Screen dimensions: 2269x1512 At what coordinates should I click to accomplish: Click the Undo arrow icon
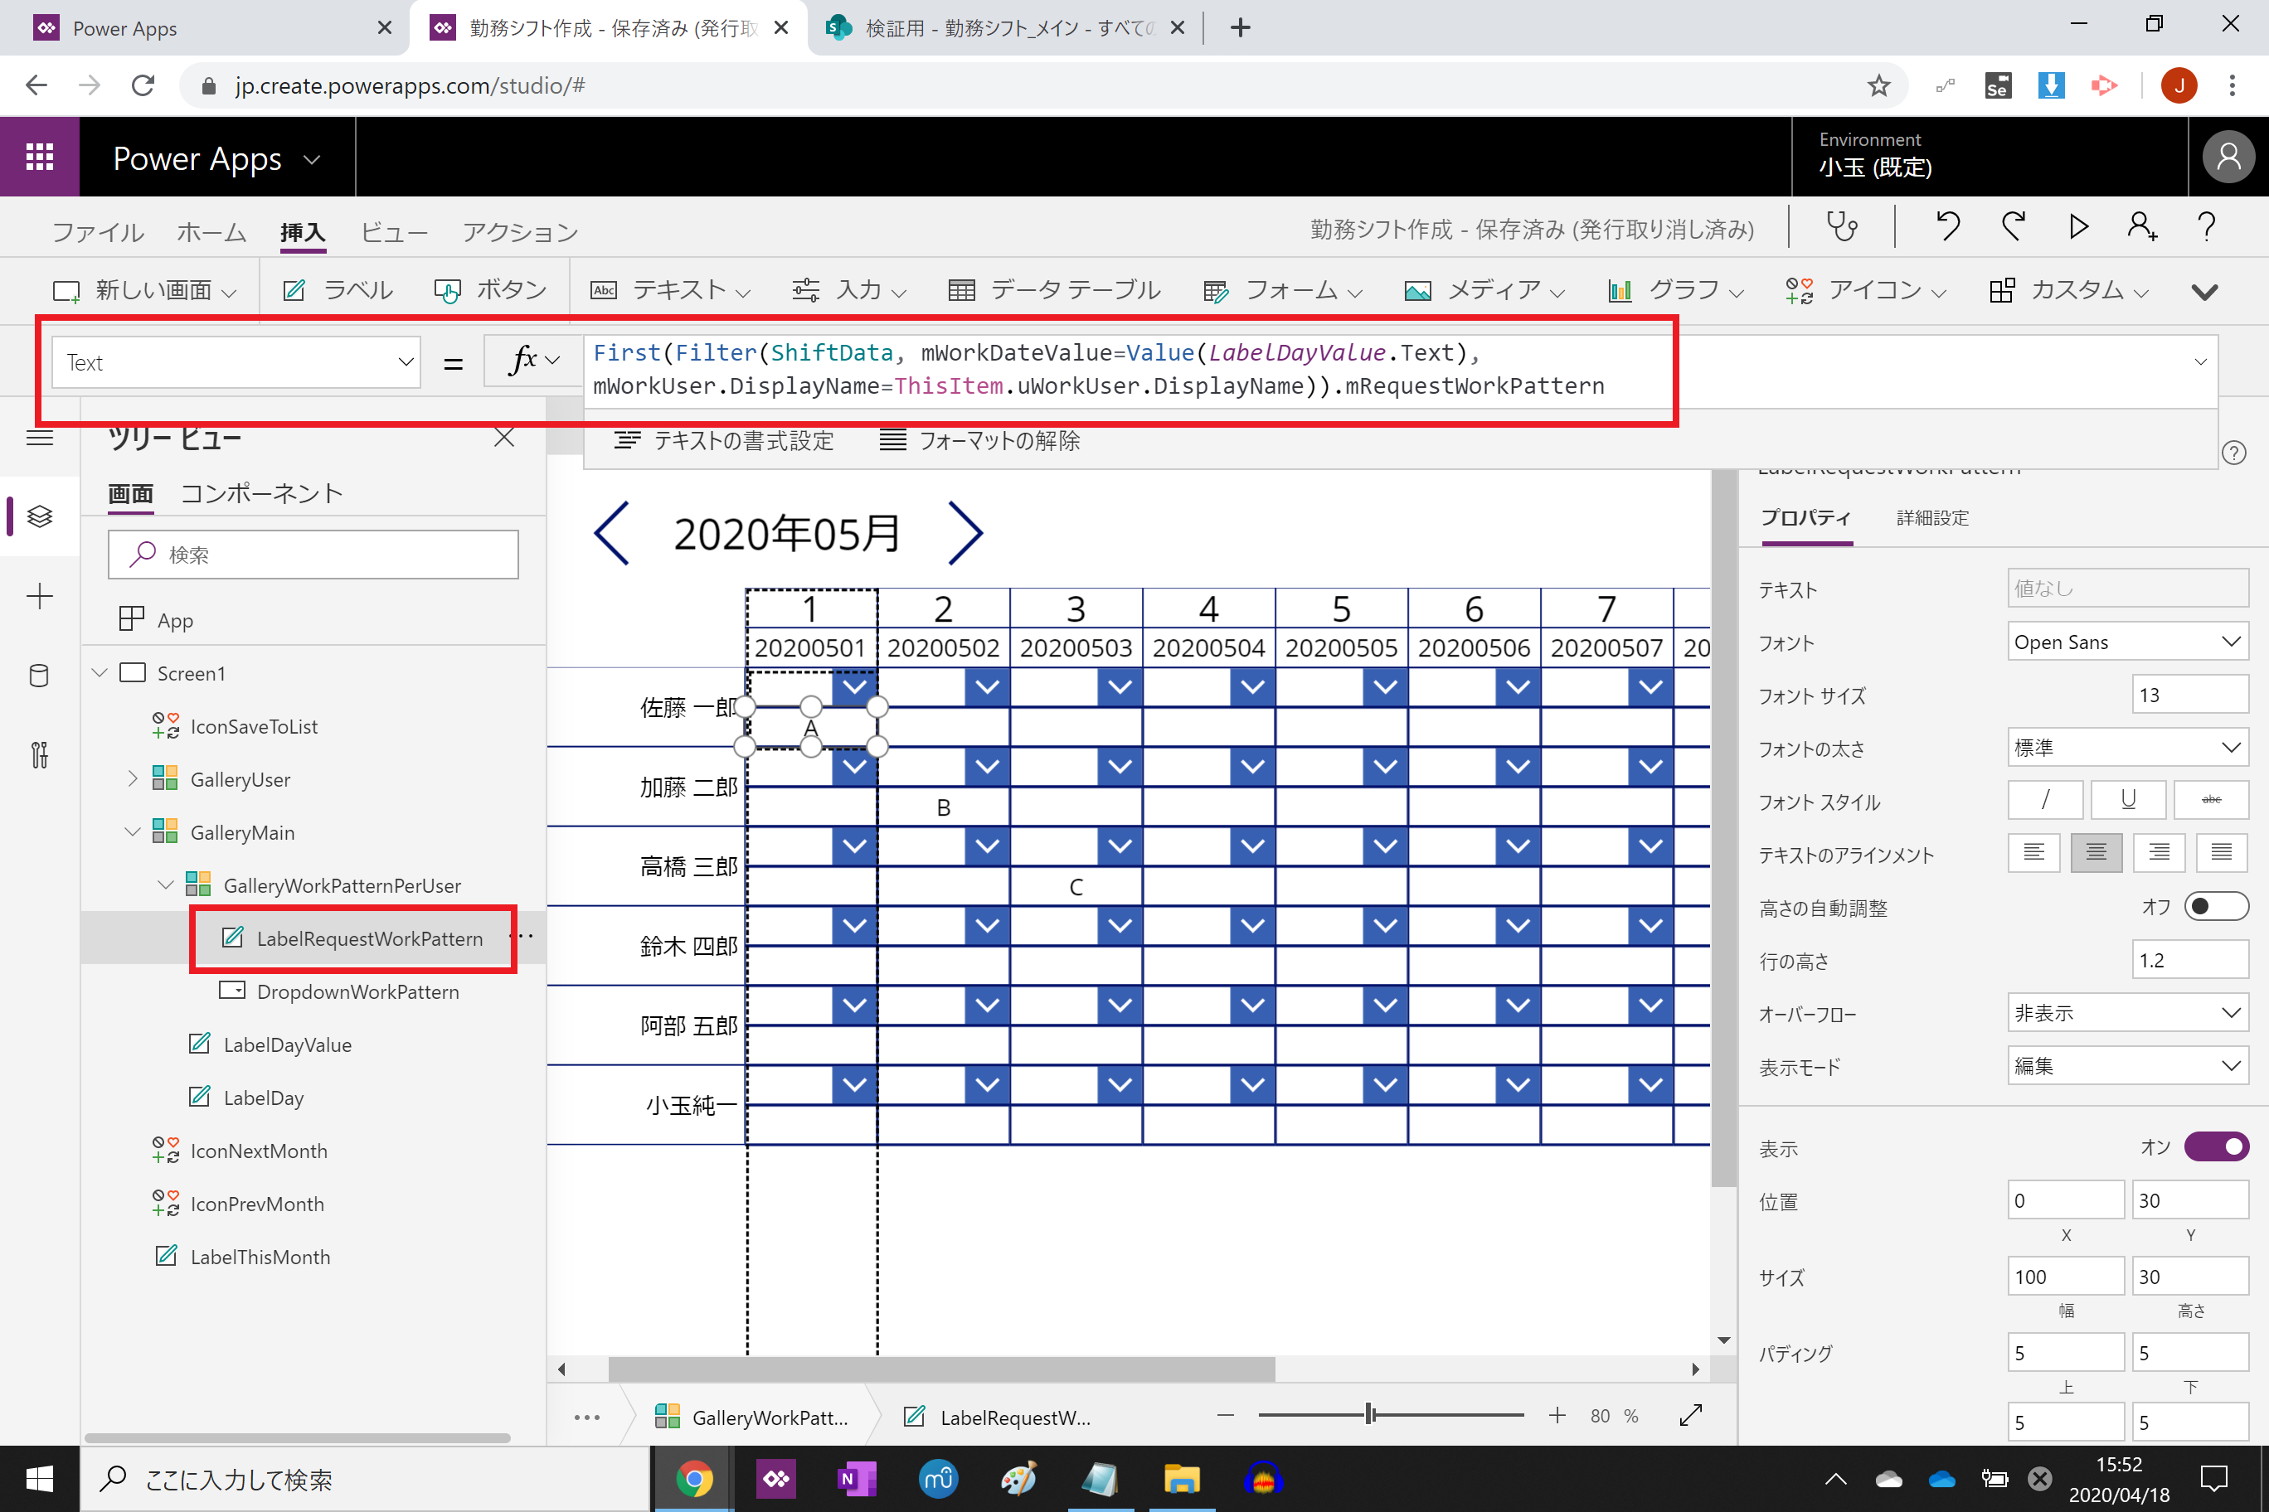(1946, 228)
